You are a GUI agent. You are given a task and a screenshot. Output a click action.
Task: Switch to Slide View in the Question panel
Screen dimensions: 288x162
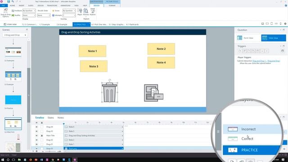(274, 38)
